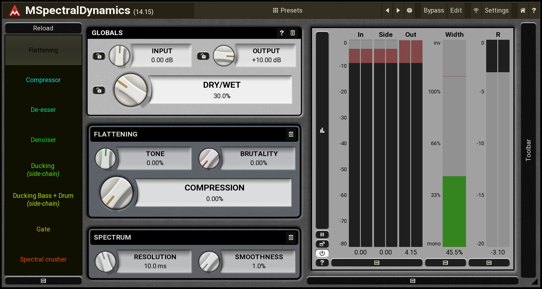Toggle the Input parameter lock

click(99, 56)
